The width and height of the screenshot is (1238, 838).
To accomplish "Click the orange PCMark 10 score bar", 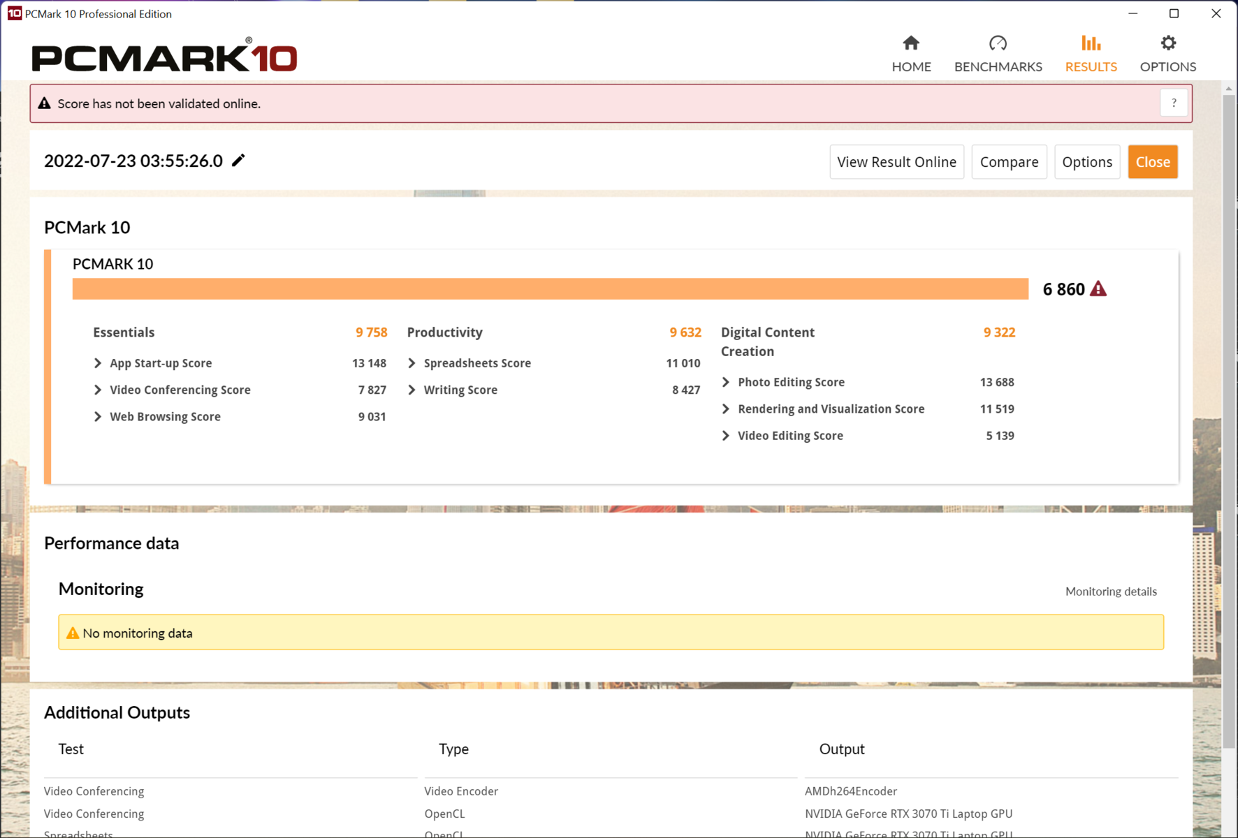I will (x=550, y=289).
